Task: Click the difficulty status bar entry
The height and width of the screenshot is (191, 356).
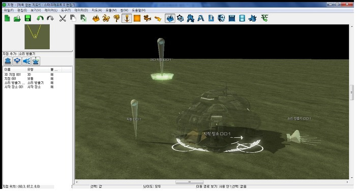Action: click(x=152, y=186)
